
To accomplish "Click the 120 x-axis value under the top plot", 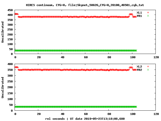I will (156, 57).
